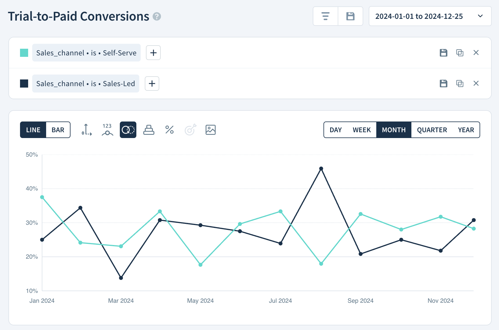Select LINE chart mode
Screen dimensions: 499x330
click(x=33, y=130)
